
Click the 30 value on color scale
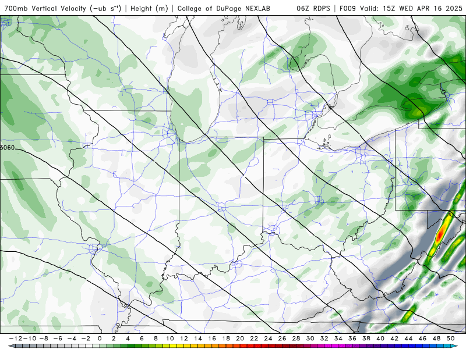tap(310, 339)
